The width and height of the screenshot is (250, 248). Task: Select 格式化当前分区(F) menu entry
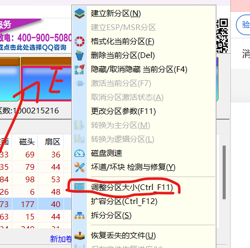point(122,41)
